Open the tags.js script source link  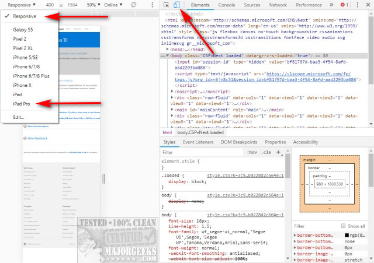click(x=265, y=76)
